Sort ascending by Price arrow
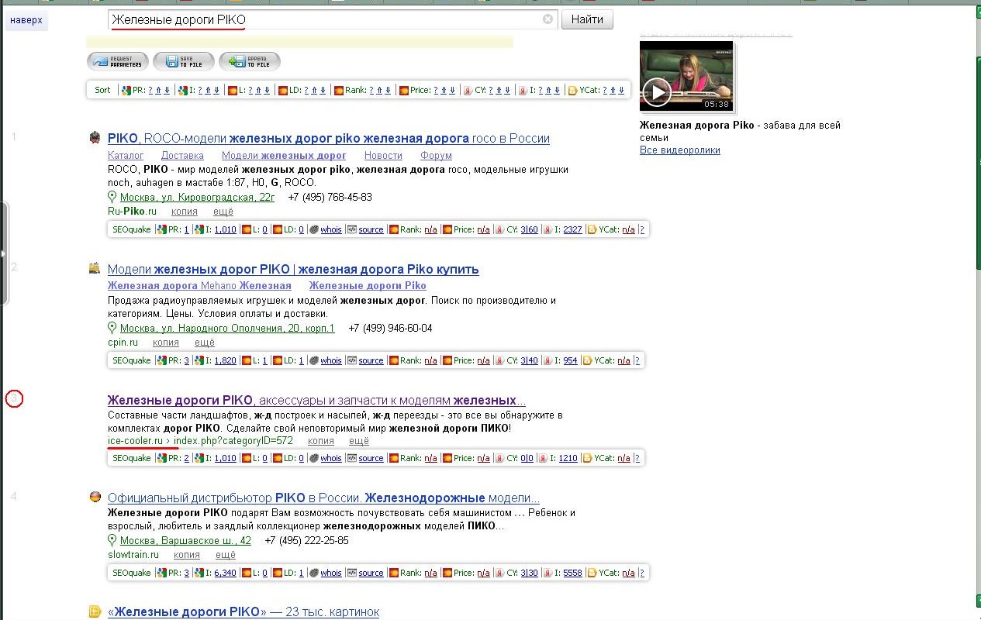Viewport: 981px width, 620px height. pyautogui.click(x=444, y=90)
